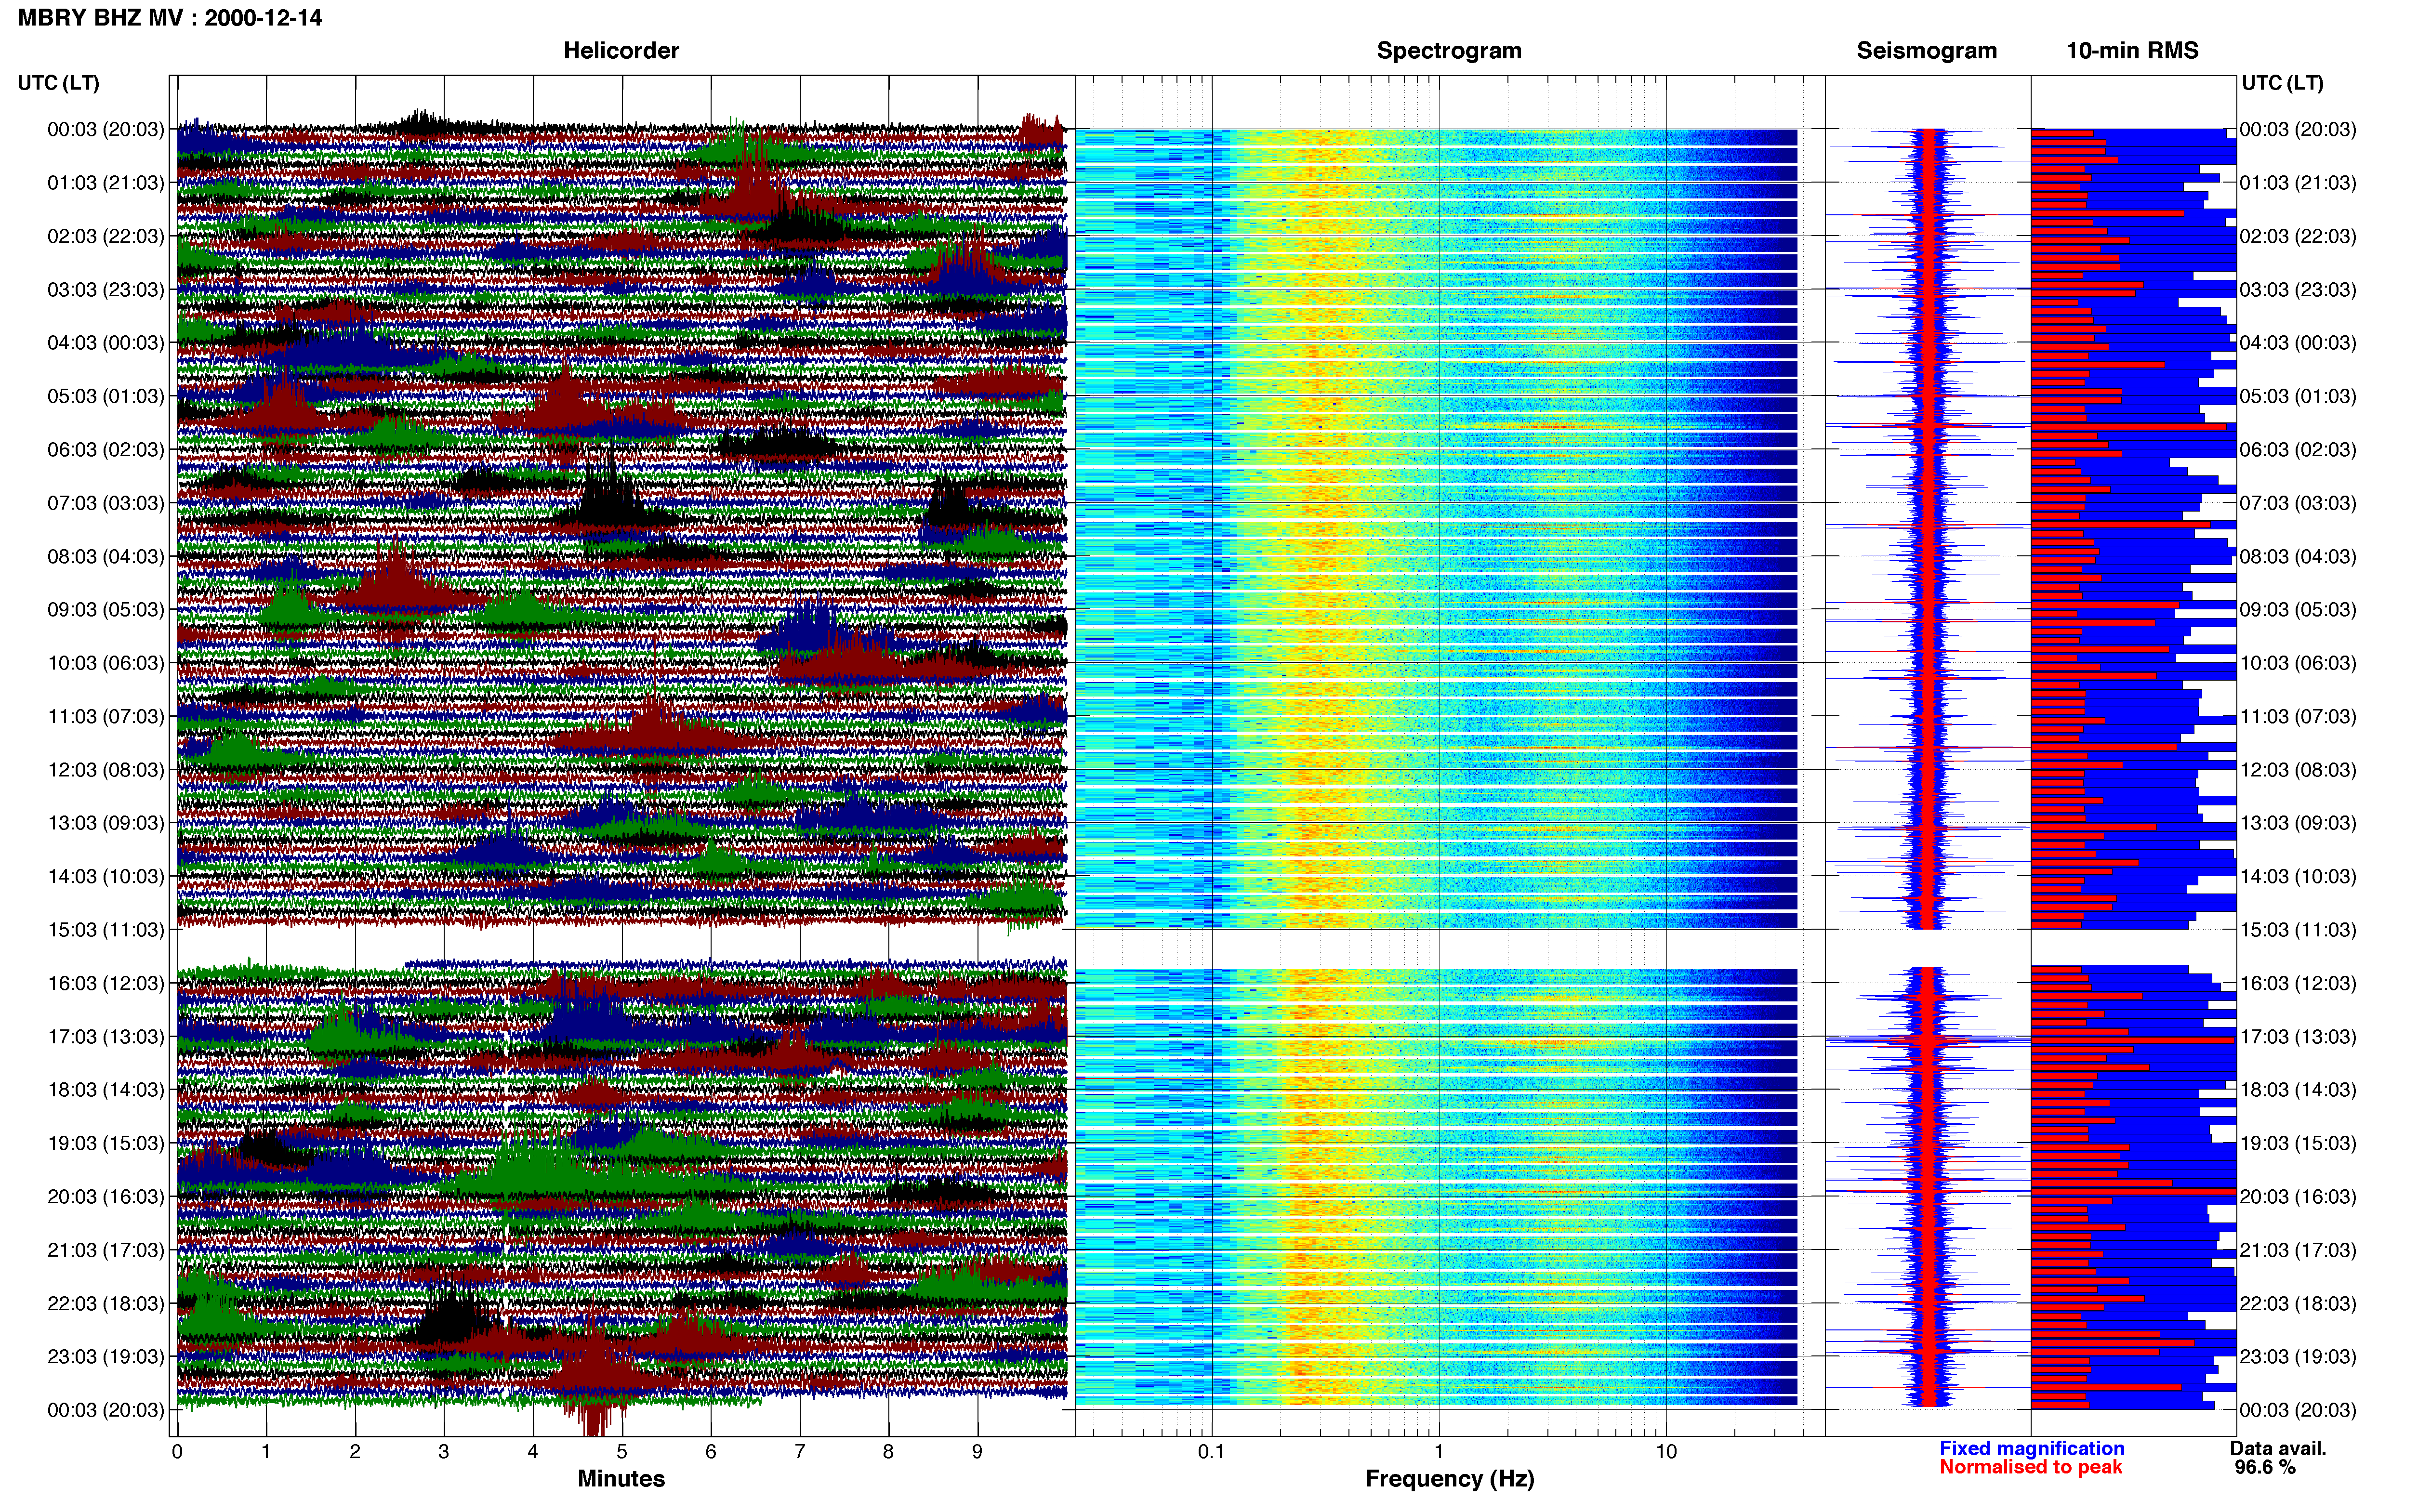Click the left 'UTC (LT)' axis label
The width and height of the screenshot is (2418, 1512).
tap(59, 83)
